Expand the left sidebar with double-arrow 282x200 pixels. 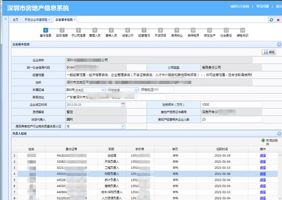tap(6, 18)
